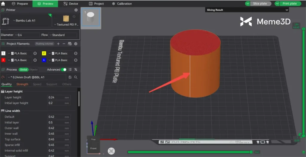
Task: Add a filament with the plus icon
Action: (x=58, y=44)
